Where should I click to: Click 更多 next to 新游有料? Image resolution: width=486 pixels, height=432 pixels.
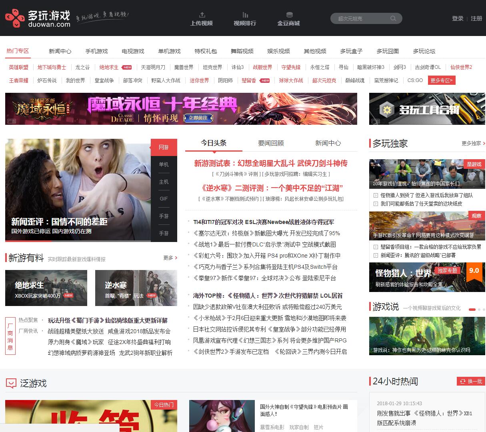[170, 258]
